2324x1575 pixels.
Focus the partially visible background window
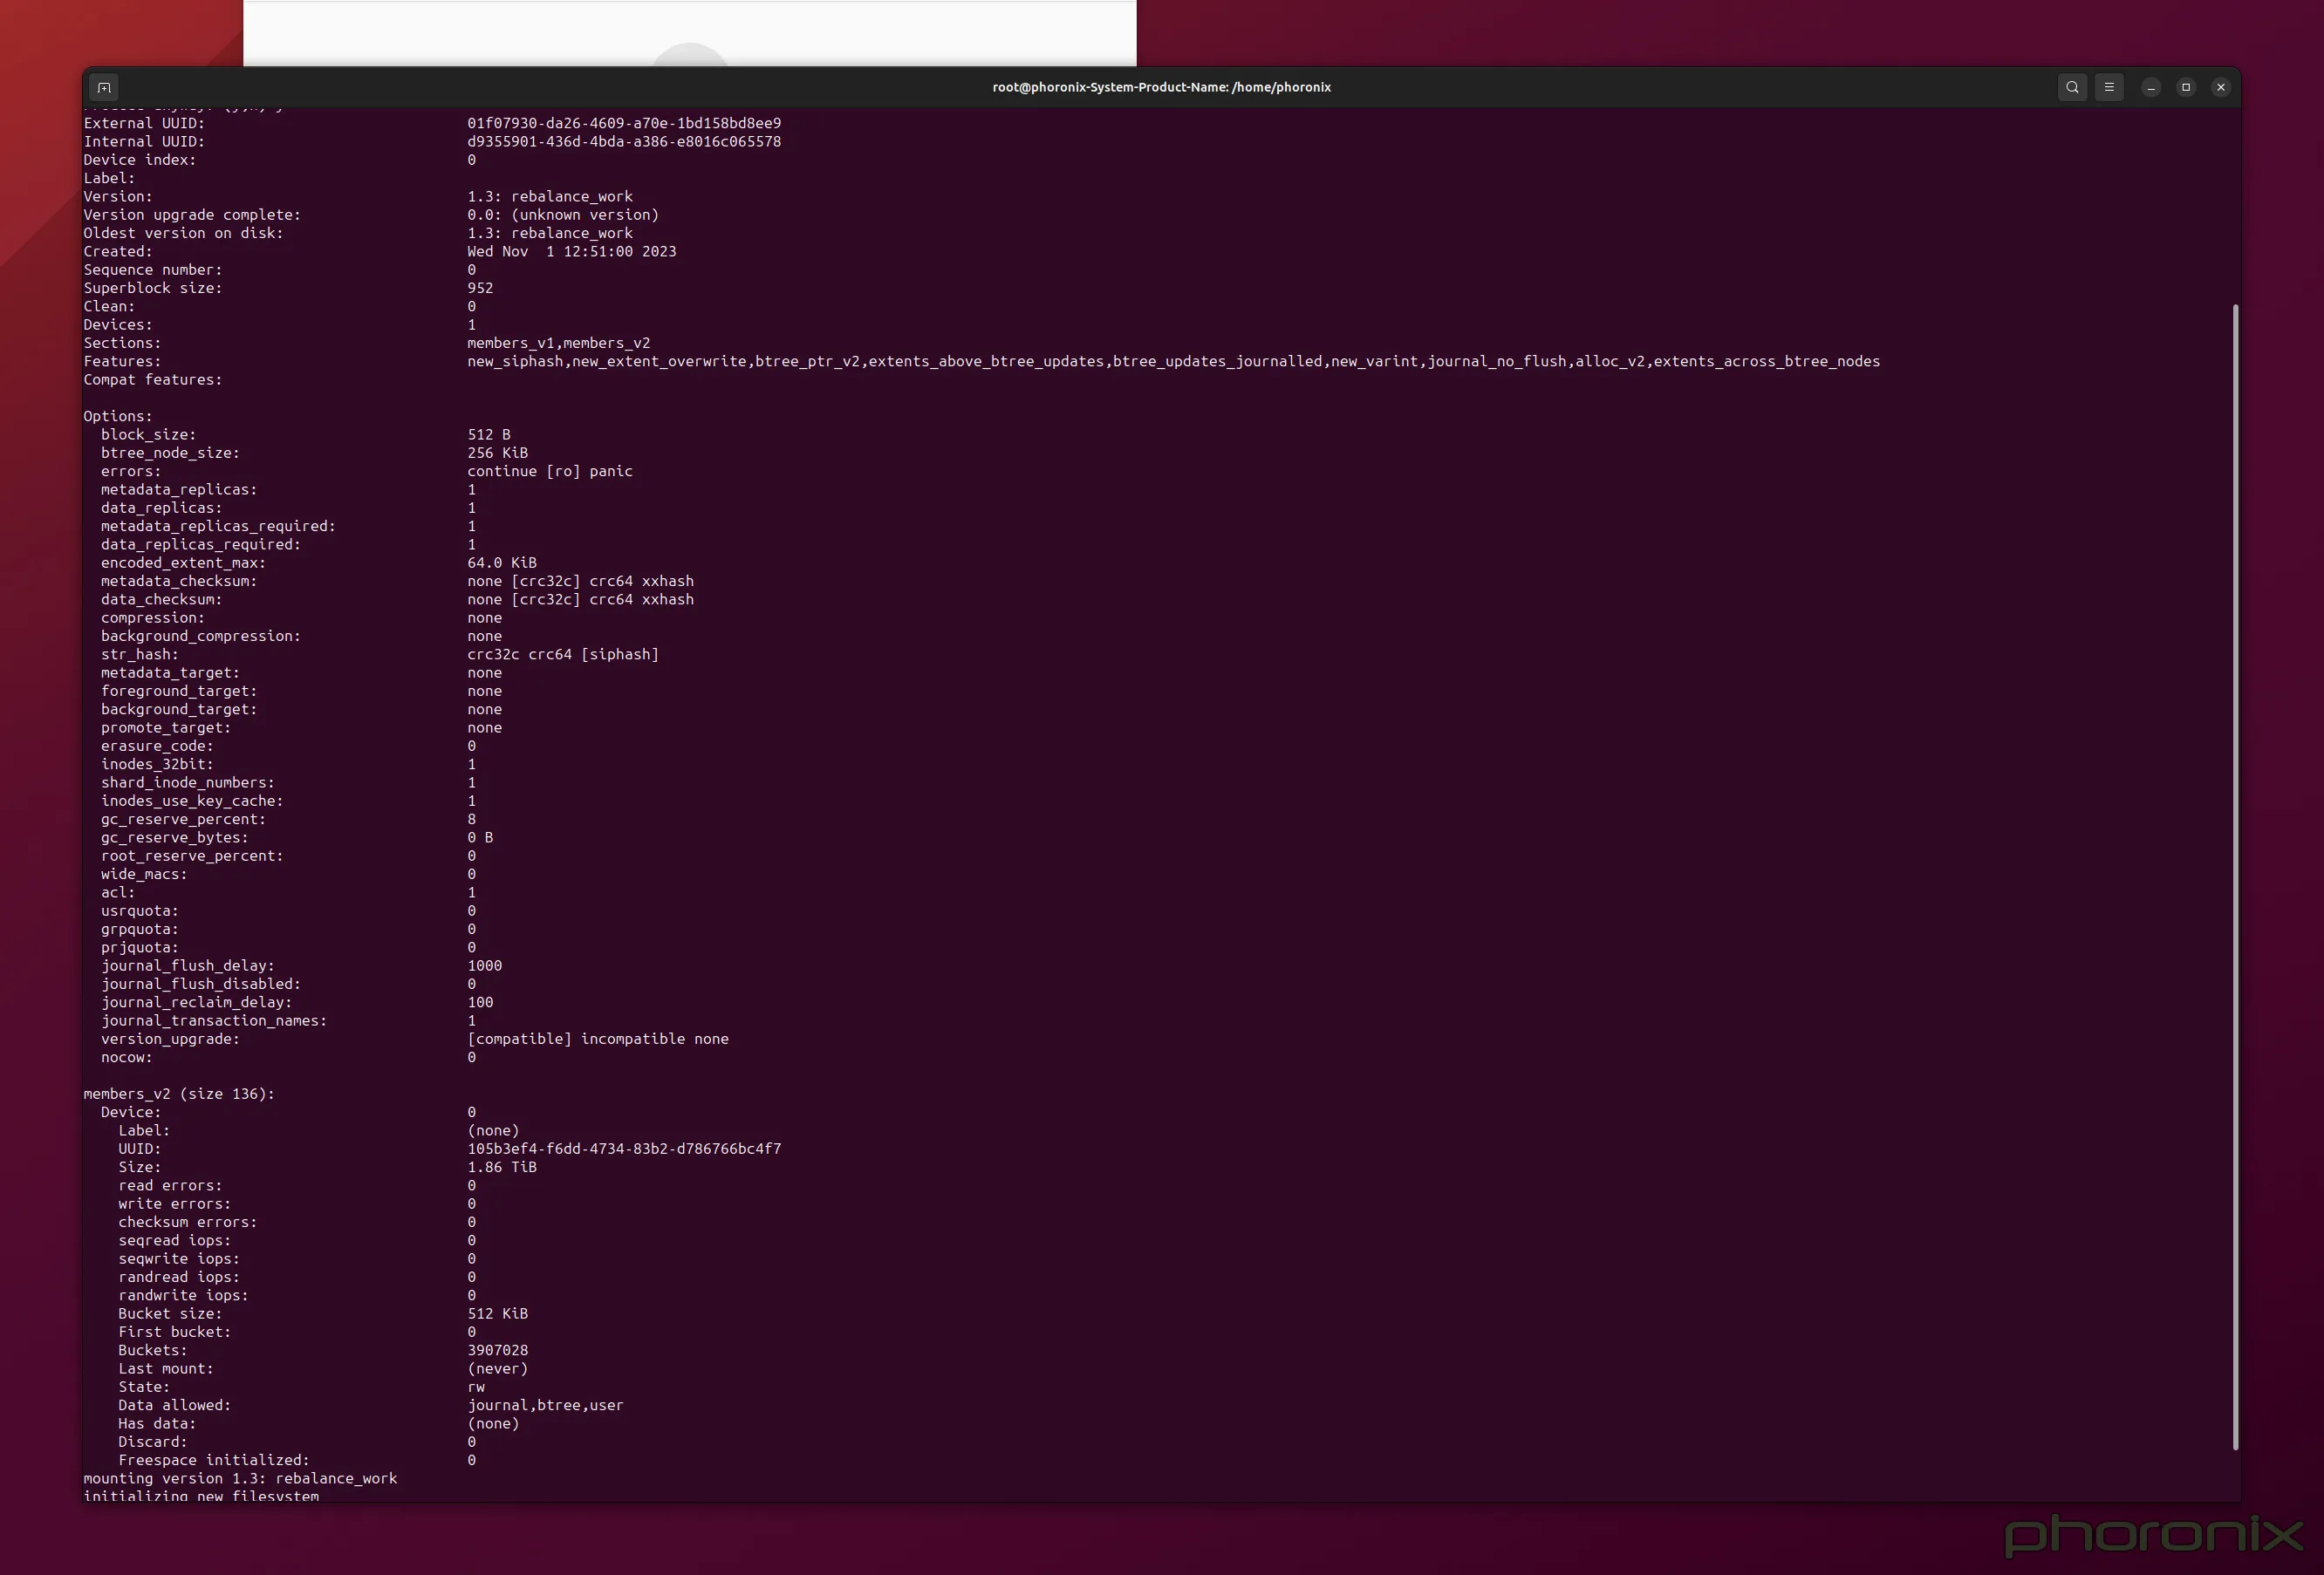[690, 30]
